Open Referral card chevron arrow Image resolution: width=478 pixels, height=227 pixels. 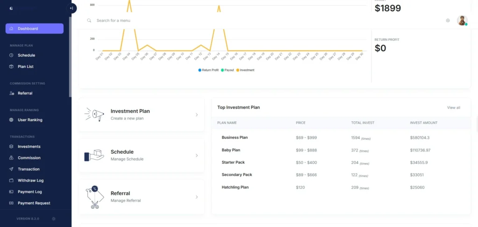click(197, 197)
